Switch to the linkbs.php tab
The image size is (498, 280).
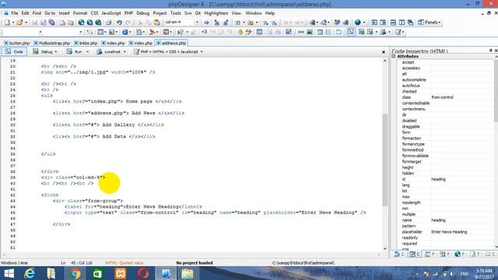pos(86,43)
